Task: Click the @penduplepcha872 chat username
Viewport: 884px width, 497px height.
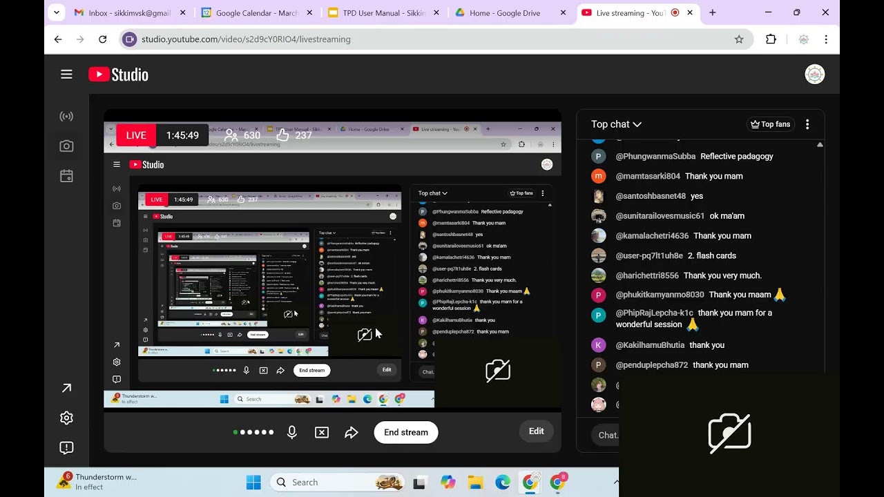Action: (x=651, y=365)
